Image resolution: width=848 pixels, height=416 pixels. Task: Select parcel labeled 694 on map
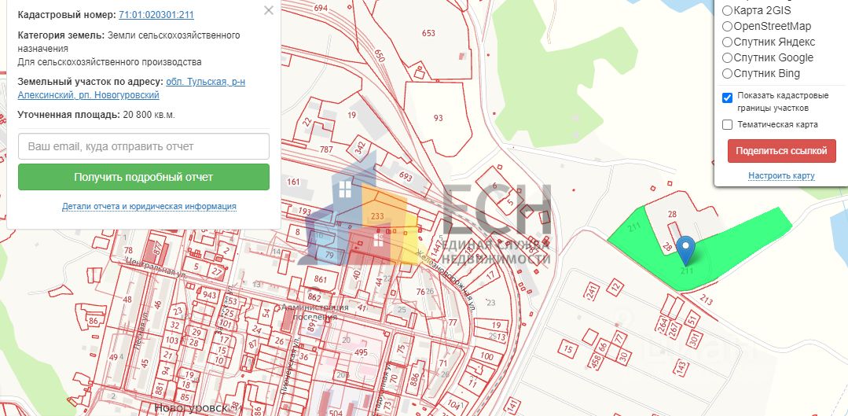point(321,8)
